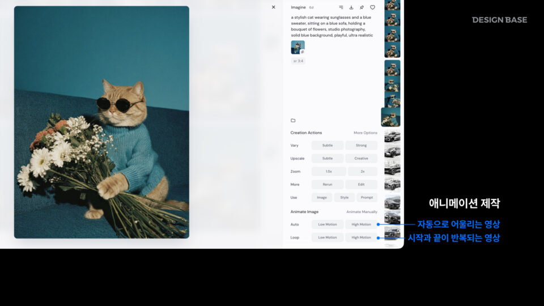Use image as Style reference
544x306 pixels.
point(344,198)
